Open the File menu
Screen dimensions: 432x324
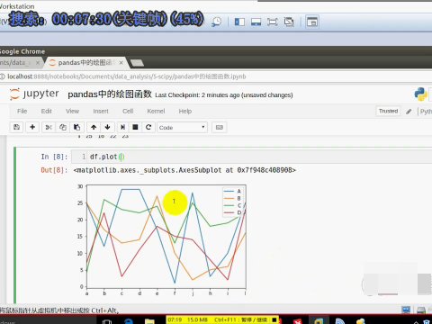point(22,112)
